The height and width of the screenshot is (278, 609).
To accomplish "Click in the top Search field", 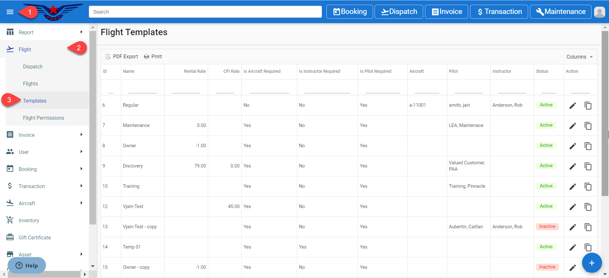I will coord(205,12).
